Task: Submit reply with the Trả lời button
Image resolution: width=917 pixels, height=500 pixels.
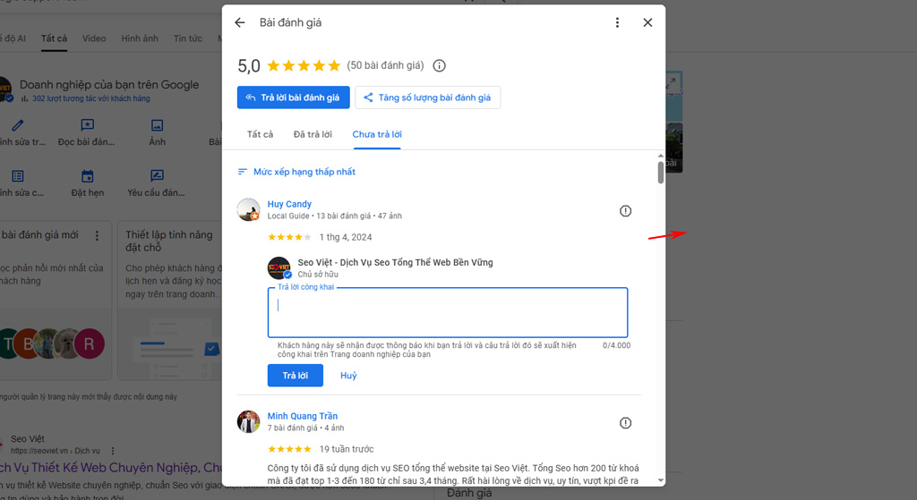Action: click(x=296, y=376)
